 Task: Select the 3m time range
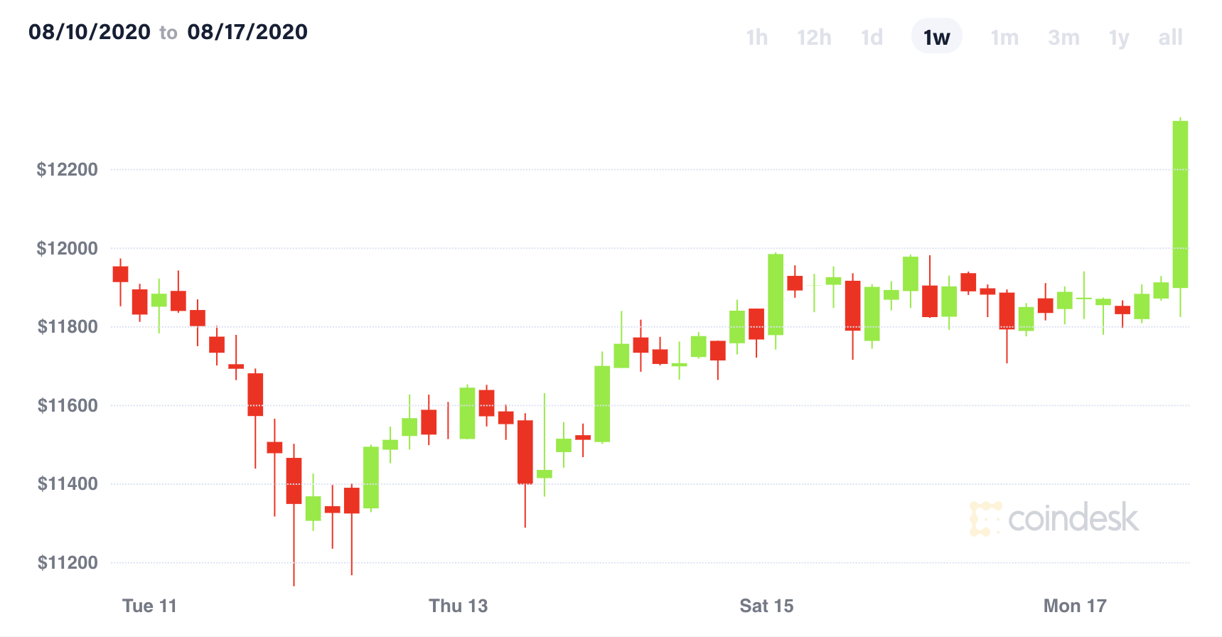click(x=1063, y=37)
